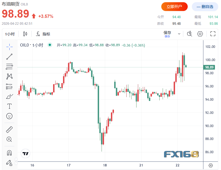
Task: Click the 删自选 button
Action: [205, 7]
